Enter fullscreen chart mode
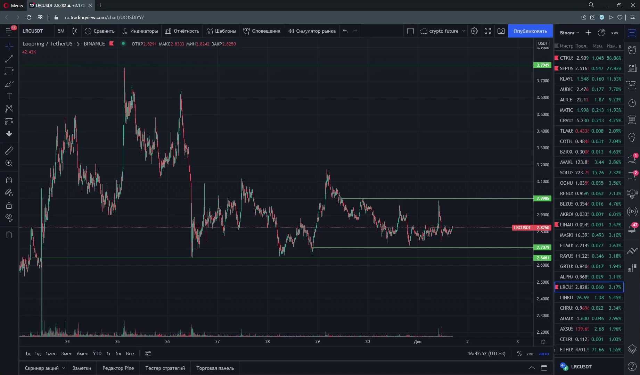Screen dimensions: 640x375 click(488, 31)
